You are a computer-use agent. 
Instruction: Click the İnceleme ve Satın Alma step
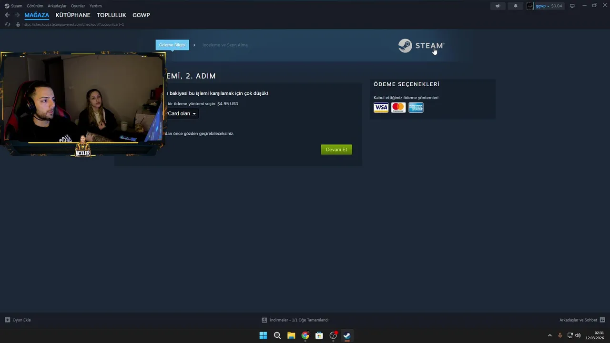225,45
